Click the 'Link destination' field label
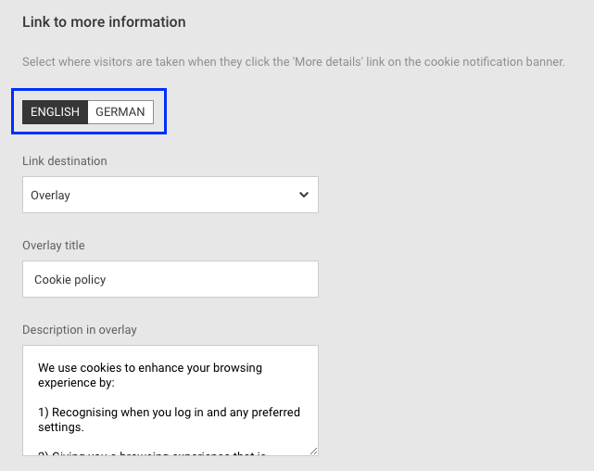This screenshot has height=471, width=594. 65,160
